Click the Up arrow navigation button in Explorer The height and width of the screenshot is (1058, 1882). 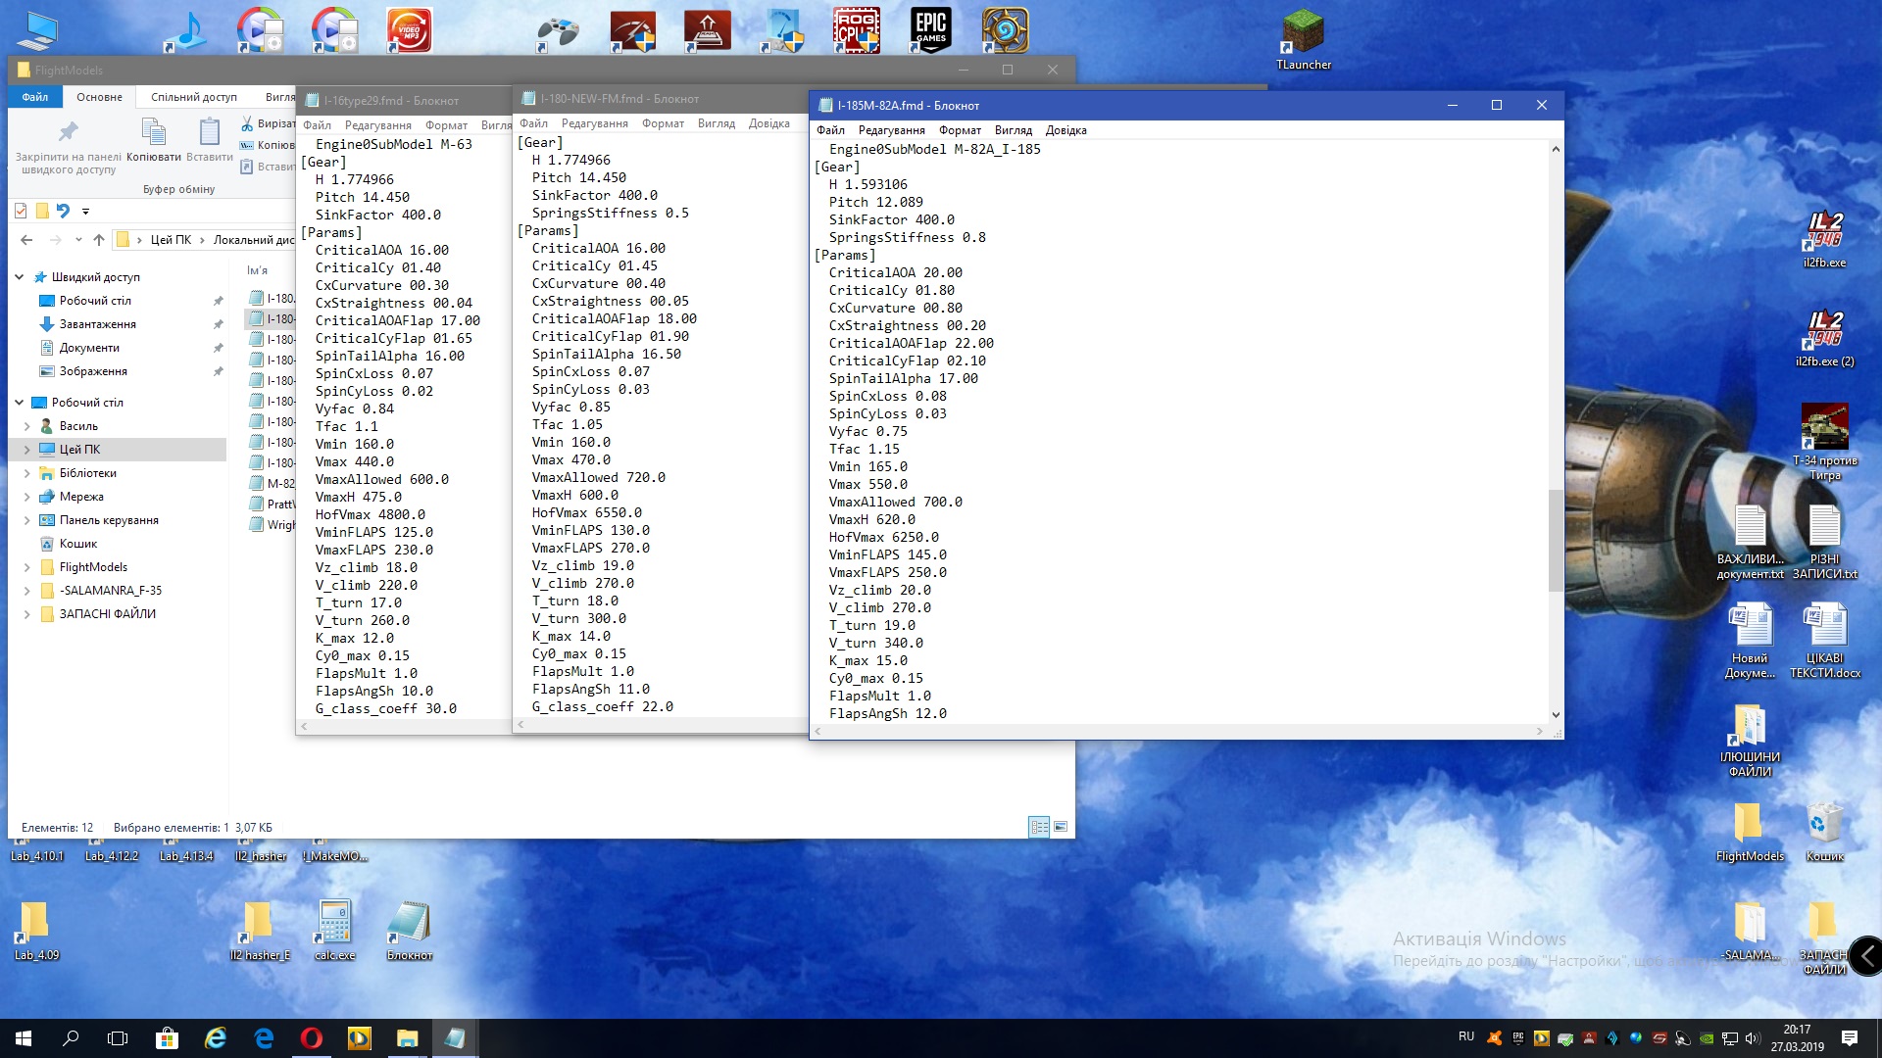click(98, 240)
